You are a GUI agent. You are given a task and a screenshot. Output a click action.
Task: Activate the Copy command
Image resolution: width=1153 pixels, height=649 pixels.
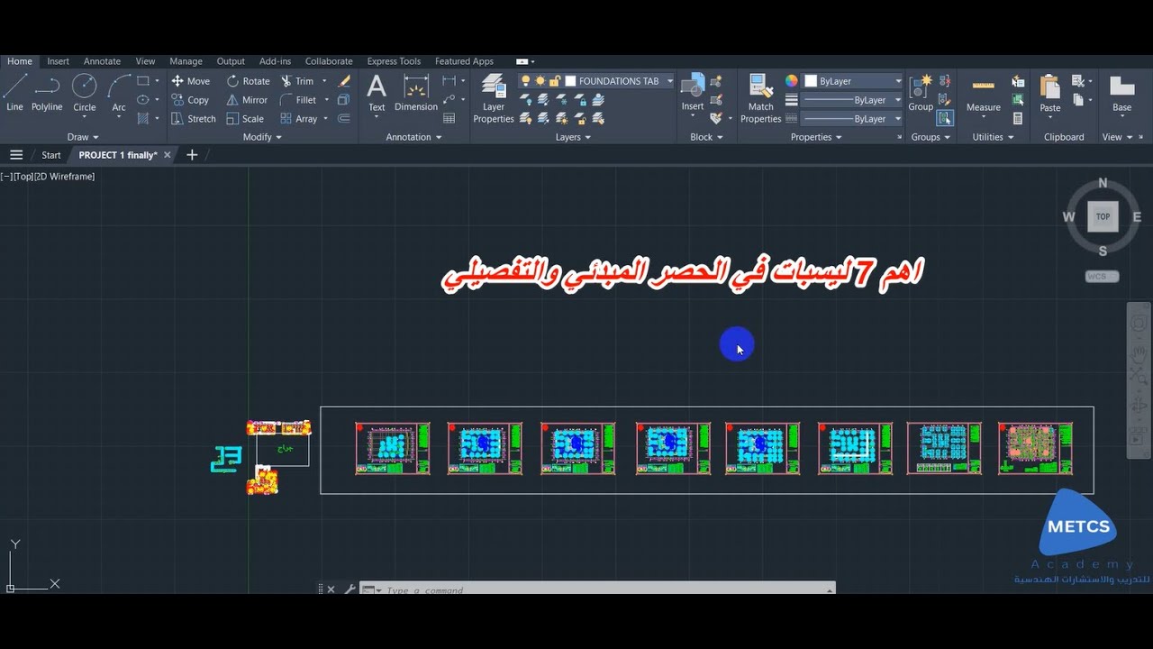190,100
